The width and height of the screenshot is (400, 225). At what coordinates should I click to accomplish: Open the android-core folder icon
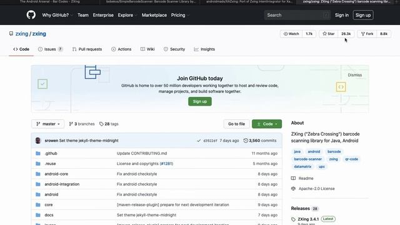pos(38,174)
